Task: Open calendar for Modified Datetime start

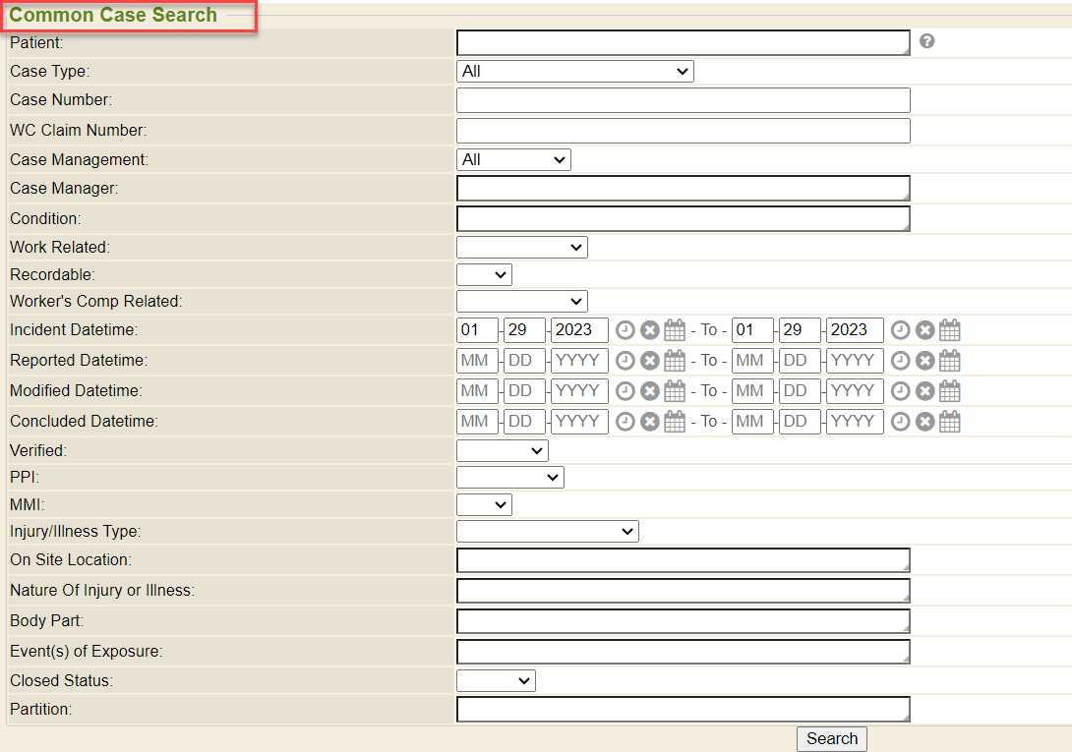Action: click(675, 391)
